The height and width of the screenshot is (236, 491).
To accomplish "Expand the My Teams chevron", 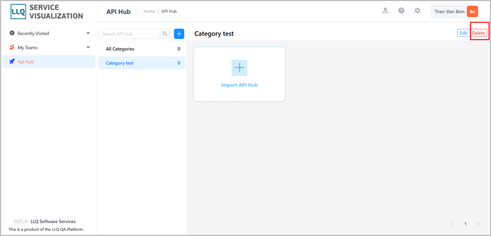I will click(88, 47).
